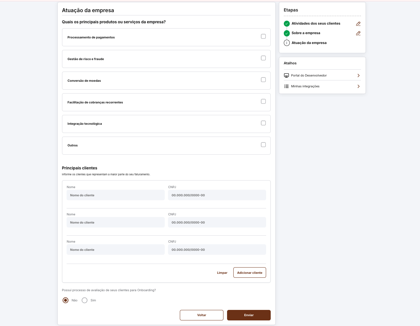
Task: Click the Atuação da empresa pending step icon
Action: [287, 43]
